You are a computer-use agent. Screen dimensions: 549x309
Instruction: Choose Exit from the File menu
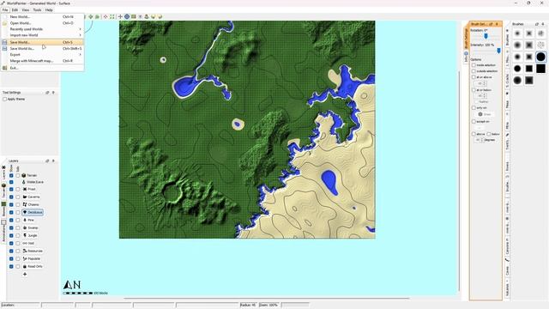[x=42, y=68]
